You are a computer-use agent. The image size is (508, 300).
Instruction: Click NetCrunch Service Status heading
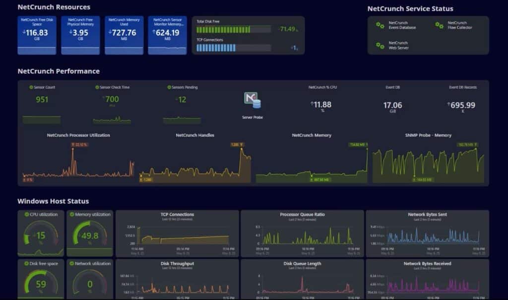(410, 9)
